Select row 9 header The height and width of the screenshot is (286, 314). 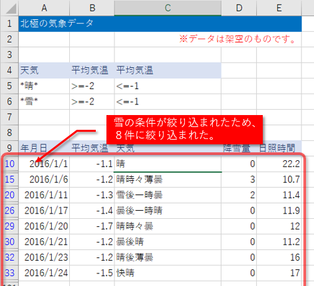(x=9, y=148)
